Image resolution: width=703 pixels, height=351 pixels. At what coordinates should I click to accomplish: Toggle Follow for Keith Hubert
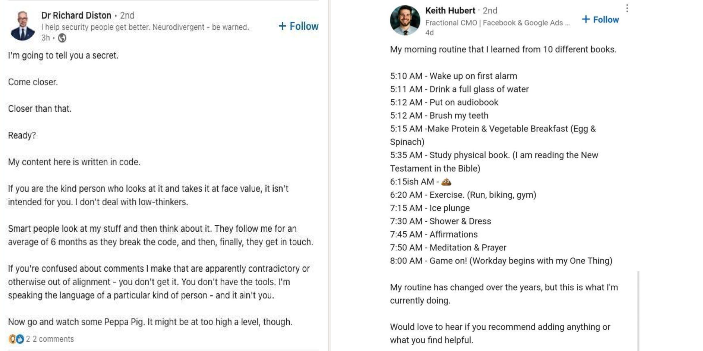pos(600,20)
